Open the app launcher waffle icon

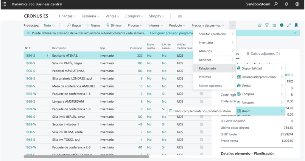pyautogui.click(x=4, y=4)
